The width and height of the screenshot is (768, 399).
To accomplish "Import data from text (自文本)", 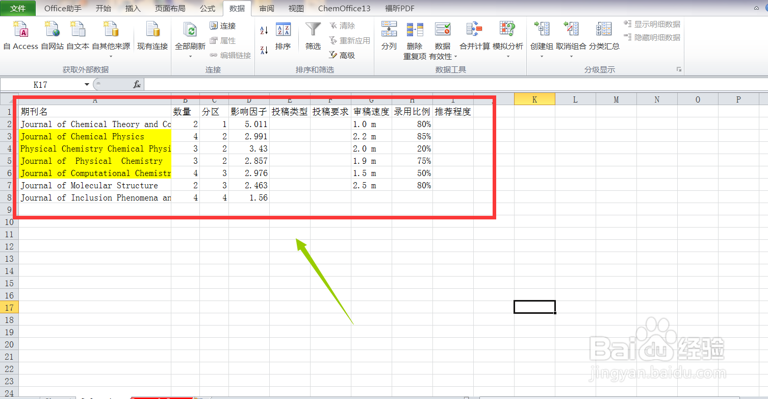I will (78, 36).
